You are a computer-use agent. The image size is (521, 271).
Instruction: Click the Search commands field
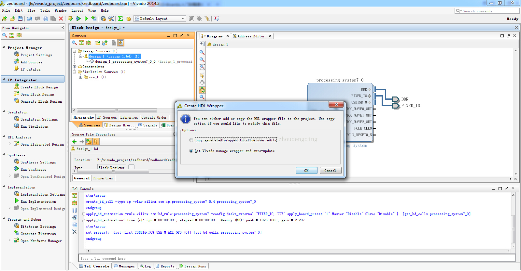coord(487,11)
